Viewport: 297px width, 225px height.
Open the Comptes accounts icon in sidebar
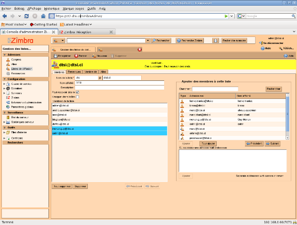(x=8, y=59)
